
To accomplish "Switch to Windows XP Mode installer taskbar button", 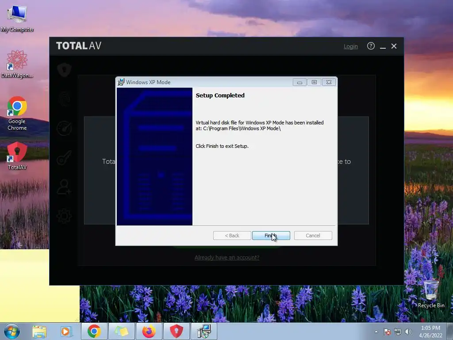I will pos(204,331).
